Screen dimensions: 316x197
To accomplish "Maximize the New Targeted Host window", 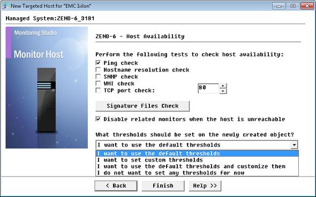I will click(x=293, y=6).
